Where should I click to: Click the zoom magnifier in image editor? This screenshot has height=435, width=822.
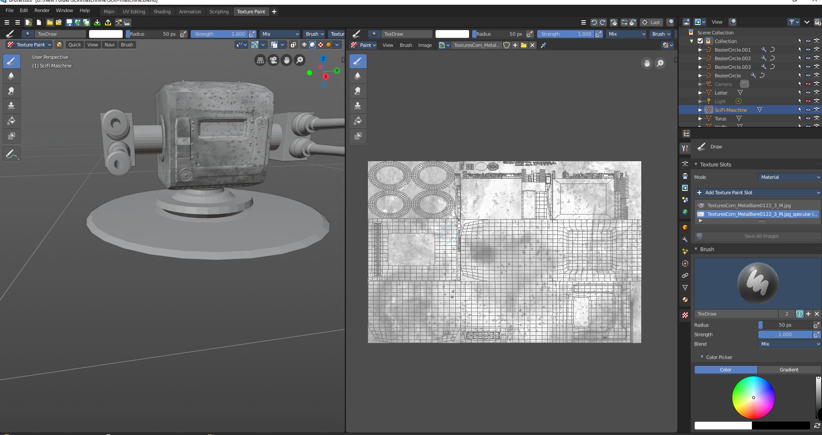(660, 64)
